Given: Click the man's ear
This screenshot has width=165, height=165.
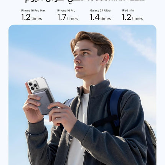Looking at the screenshot, I should [105, 59].
